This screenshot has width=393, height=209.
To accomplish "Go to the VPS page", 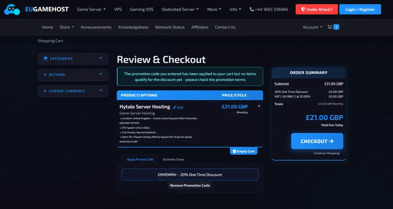I will coord(118,9).
